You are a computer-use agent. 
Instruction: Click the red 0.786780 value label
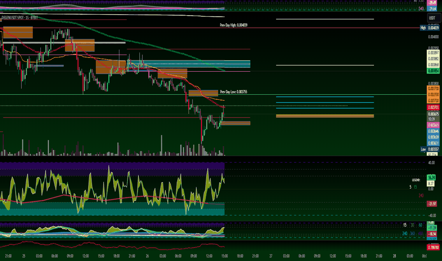tap(433, 247)
